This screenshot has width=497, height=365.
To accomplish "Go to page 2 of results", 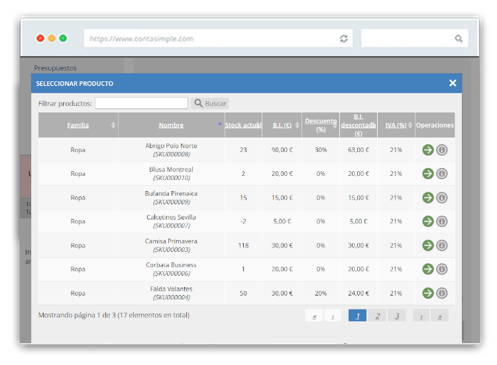I will click(377, 316).
